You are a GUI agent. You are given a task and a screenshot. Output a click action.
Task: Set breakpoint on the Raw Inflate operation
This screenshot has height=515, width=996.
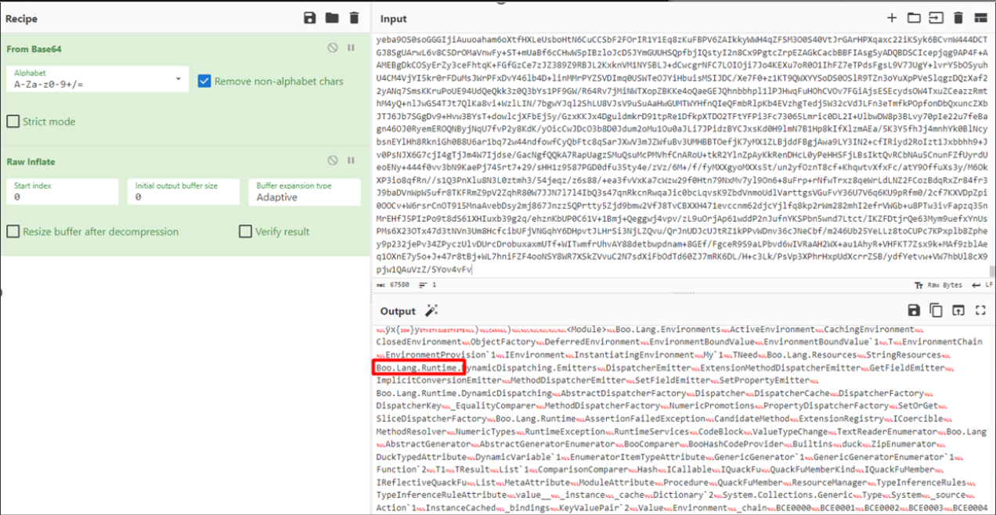[352, 161]
